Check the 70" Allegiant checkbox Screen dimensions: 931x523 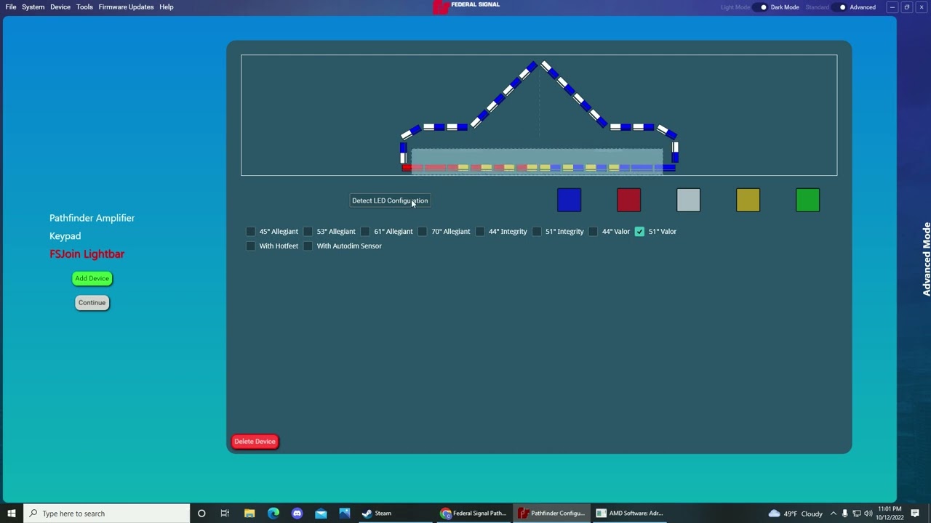click(423, 232)
